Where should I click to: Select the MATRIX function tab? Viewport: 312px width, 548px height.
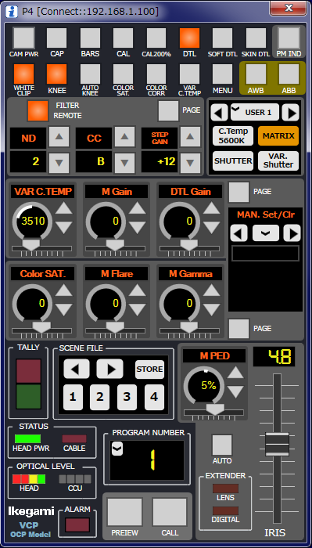[278, 136]
